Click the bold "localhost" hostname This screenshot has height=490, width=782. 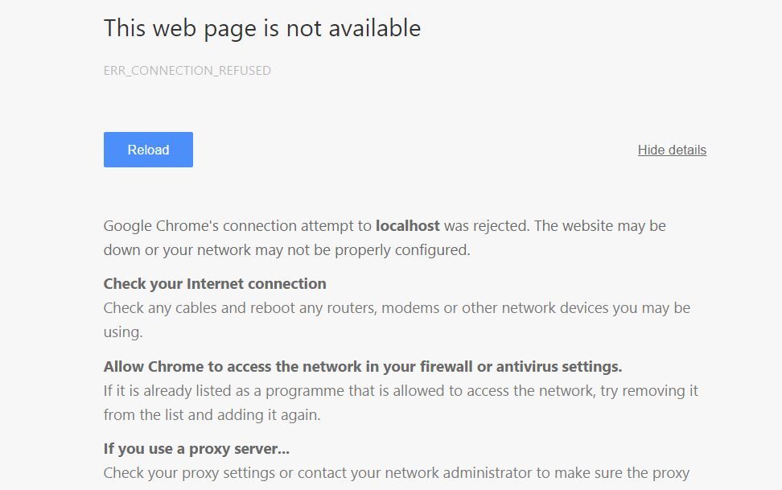click(x=408, y=226)
